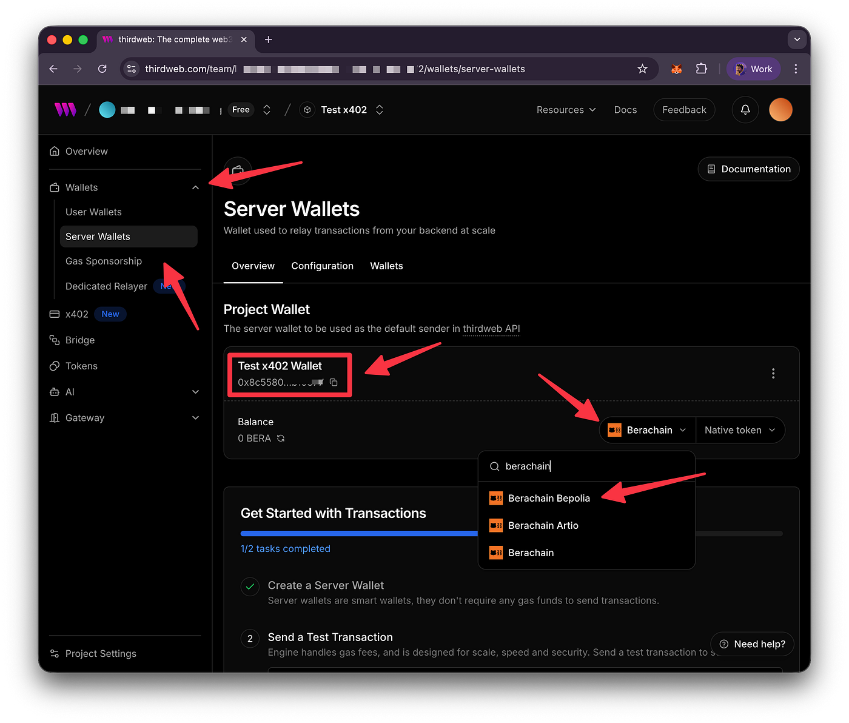The image size is (849, 723).
Task: Click the chain search field containing berachain
Action: pos(586,466)
